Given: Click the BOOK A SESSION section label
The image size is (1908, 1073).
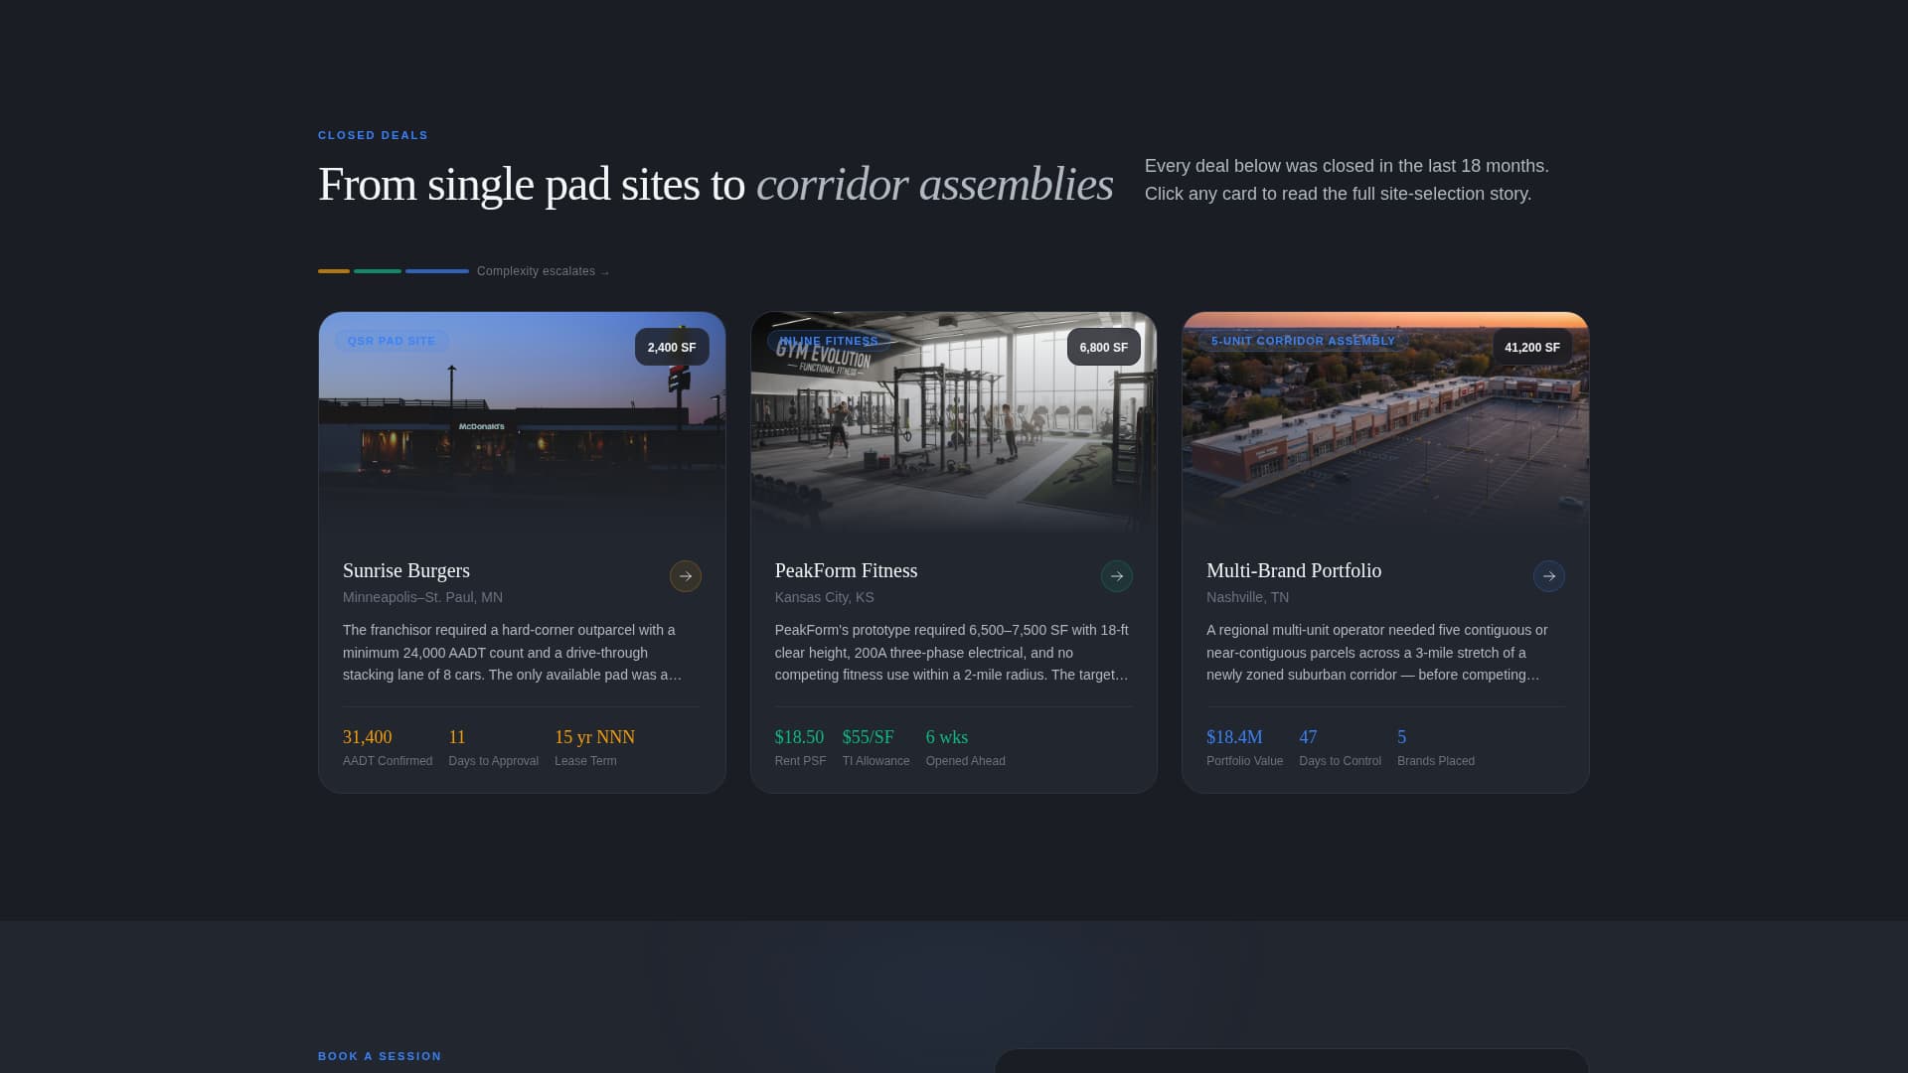Looking at the screenshot, I should point(379,1056).
